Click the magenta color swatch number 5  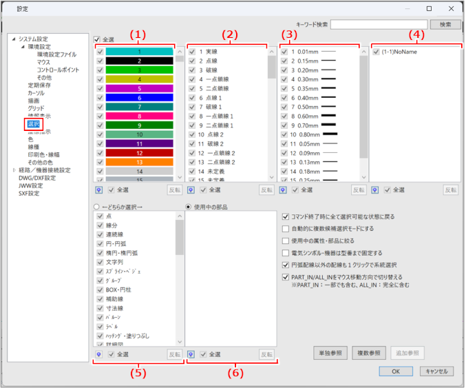pos(140,88)
